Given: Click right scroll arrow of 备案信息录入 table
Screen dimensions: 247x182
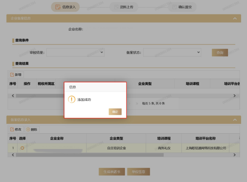Looking at the screenshot, I should pos(235,155).
